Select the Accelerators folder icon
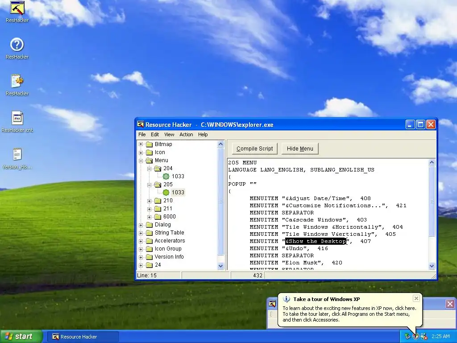The image size is (457, 343). click(149, 241)
